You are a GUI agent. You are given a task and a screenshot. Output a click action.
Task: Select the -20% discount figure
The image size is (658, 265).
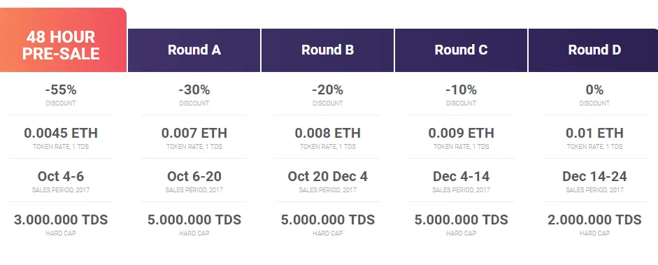click(x=328, y=89)
